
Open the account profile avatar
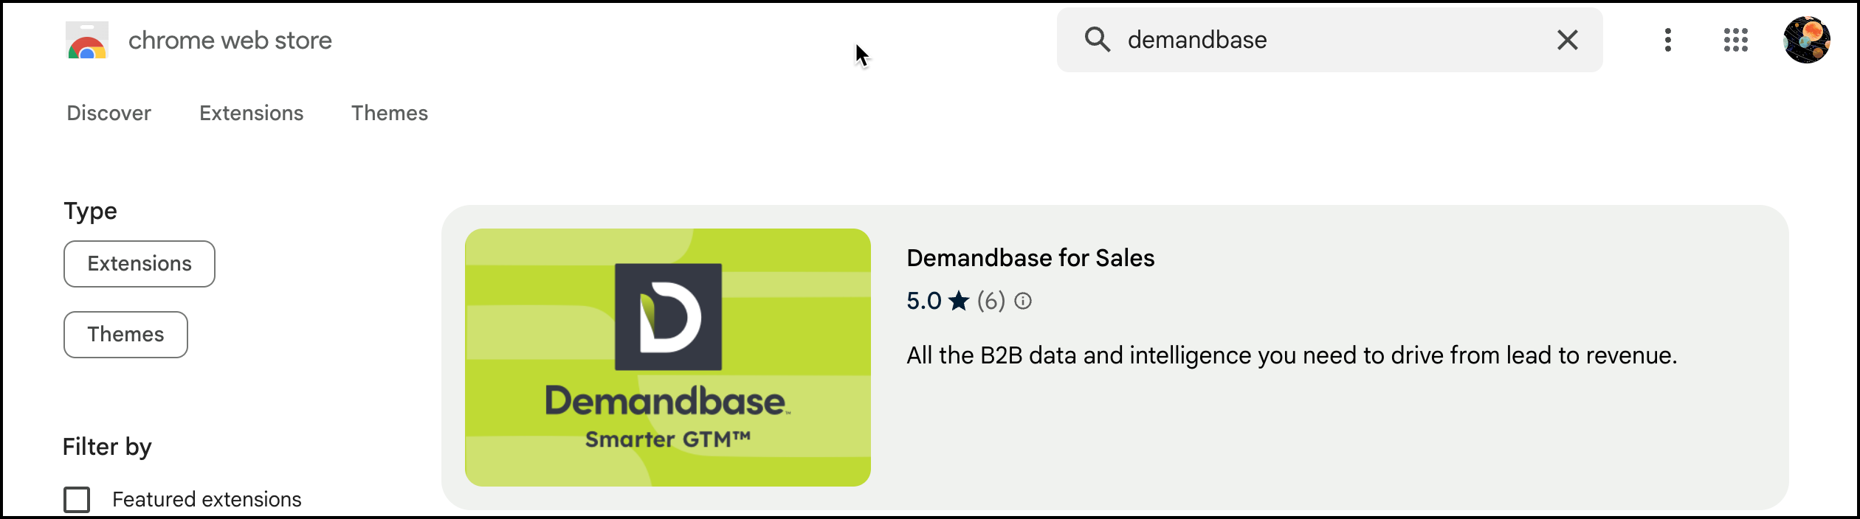point(1806,40)
